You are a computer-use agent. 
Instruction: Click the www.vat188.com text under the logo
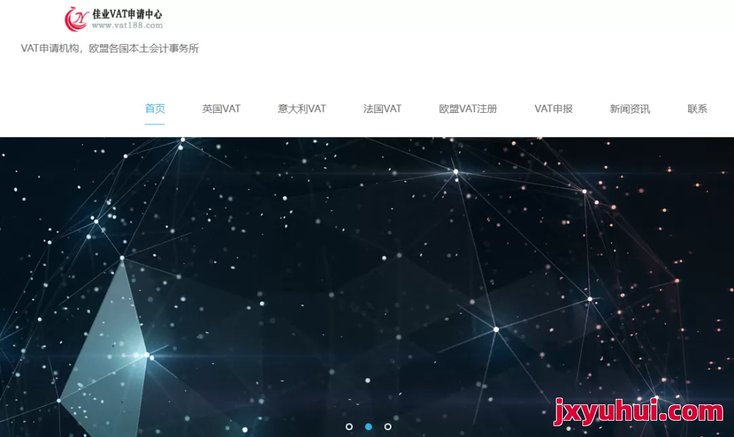(127, 26)
